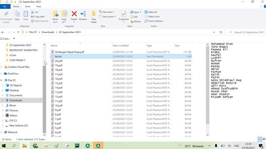Sort by the Size column header
The height and width of the screenshot is (149, 266).
177,46
